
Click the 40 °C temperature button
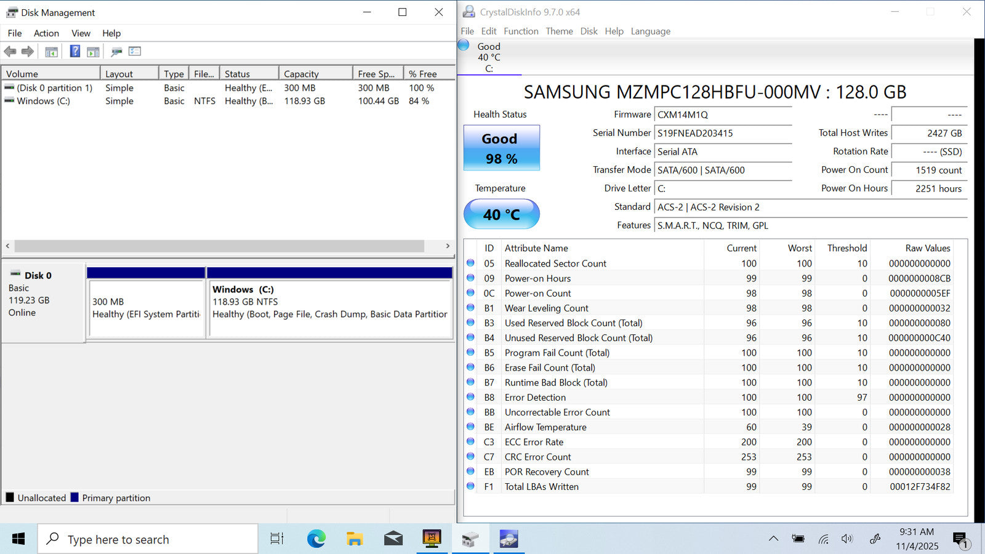tap(501, 214)
